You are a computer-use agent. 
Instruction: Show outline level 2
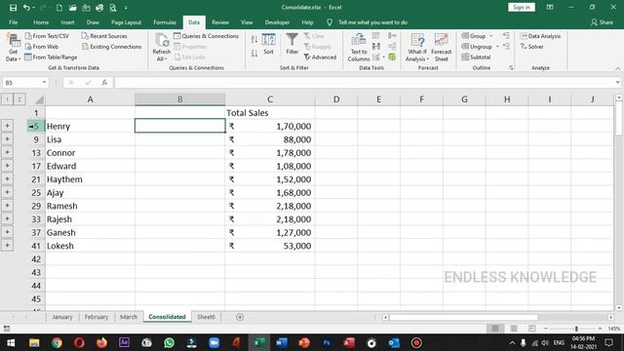tap(19, 99)
